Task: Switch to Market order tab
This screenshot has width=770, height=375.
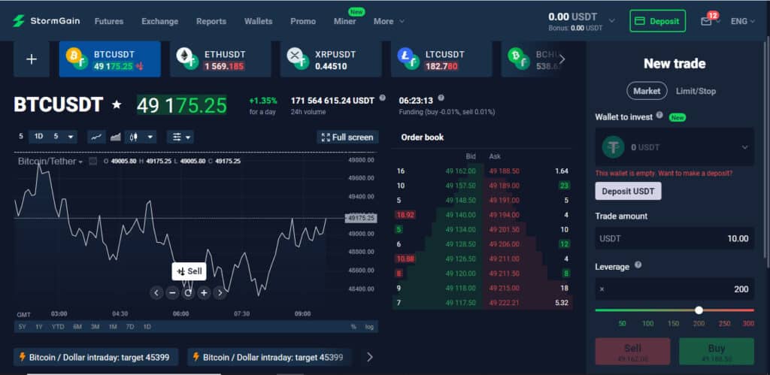Action: (x=647, y=91)
